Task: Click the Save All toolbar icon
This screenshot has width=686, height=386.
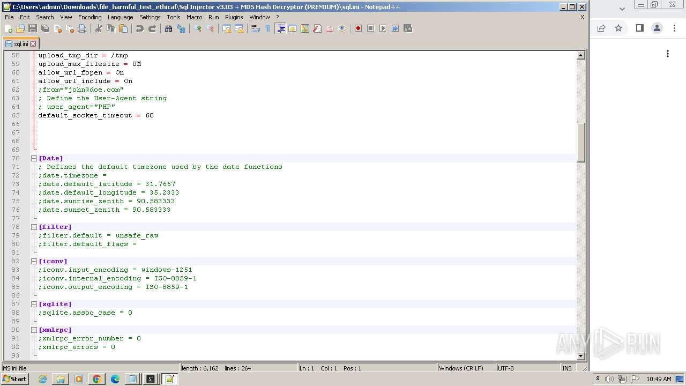Action: 45,28
